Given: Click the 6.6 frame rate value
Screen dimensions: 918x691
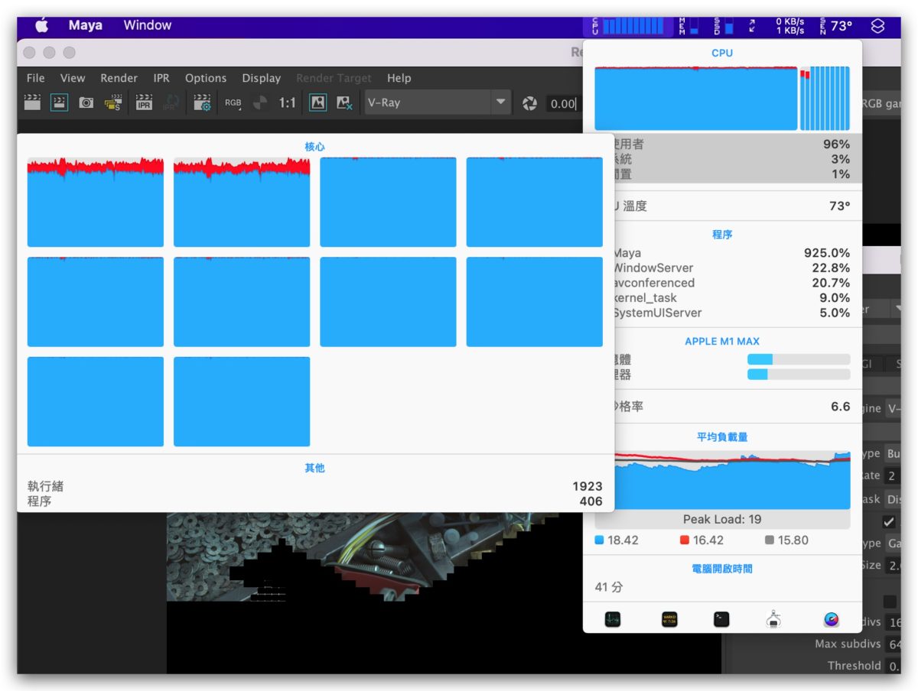Looking at the screenshot, I should click(x=841, y=407).
